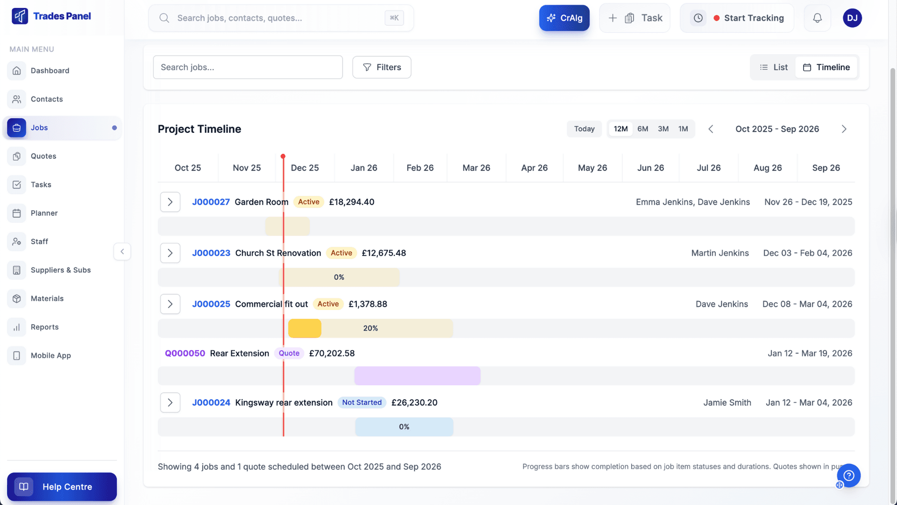Click the notifications bell icon
Screen dimensions: 897x505
817,18
